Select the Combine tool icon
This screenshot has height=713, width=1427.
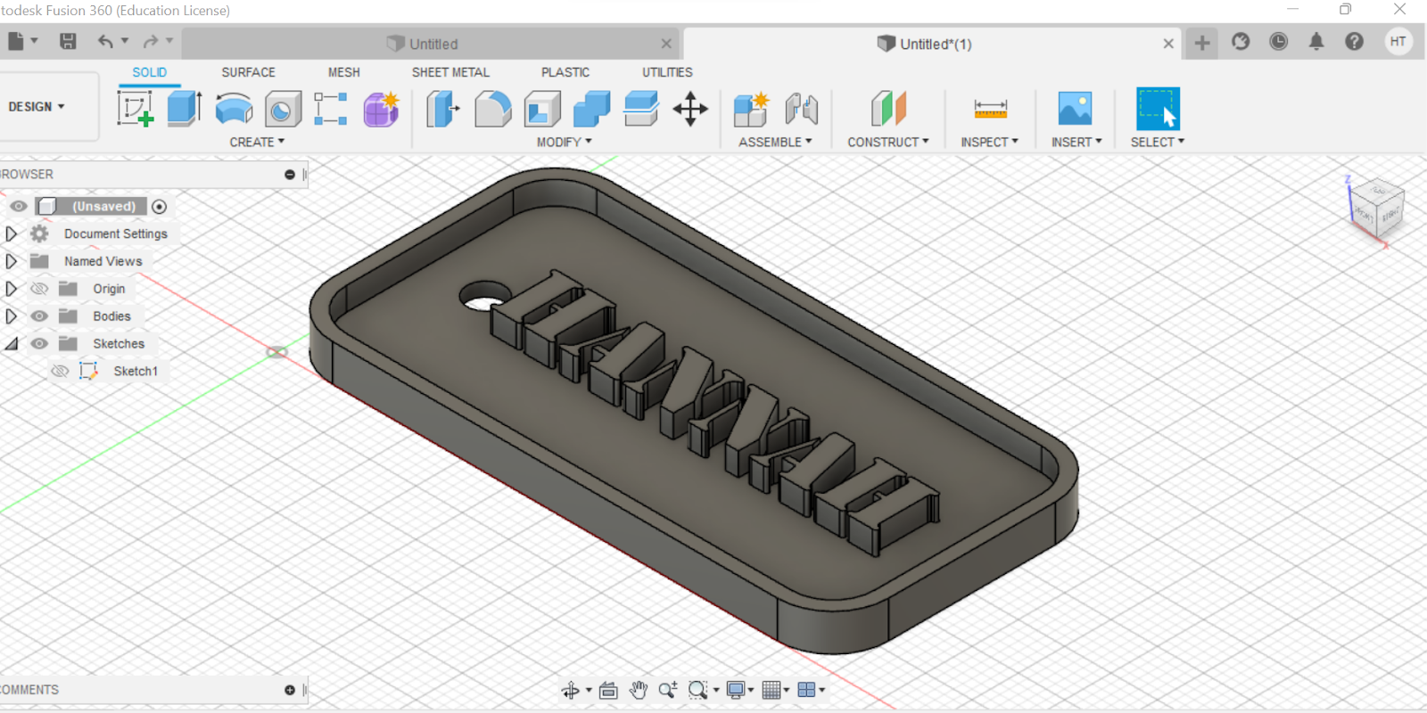click(591, 110)
